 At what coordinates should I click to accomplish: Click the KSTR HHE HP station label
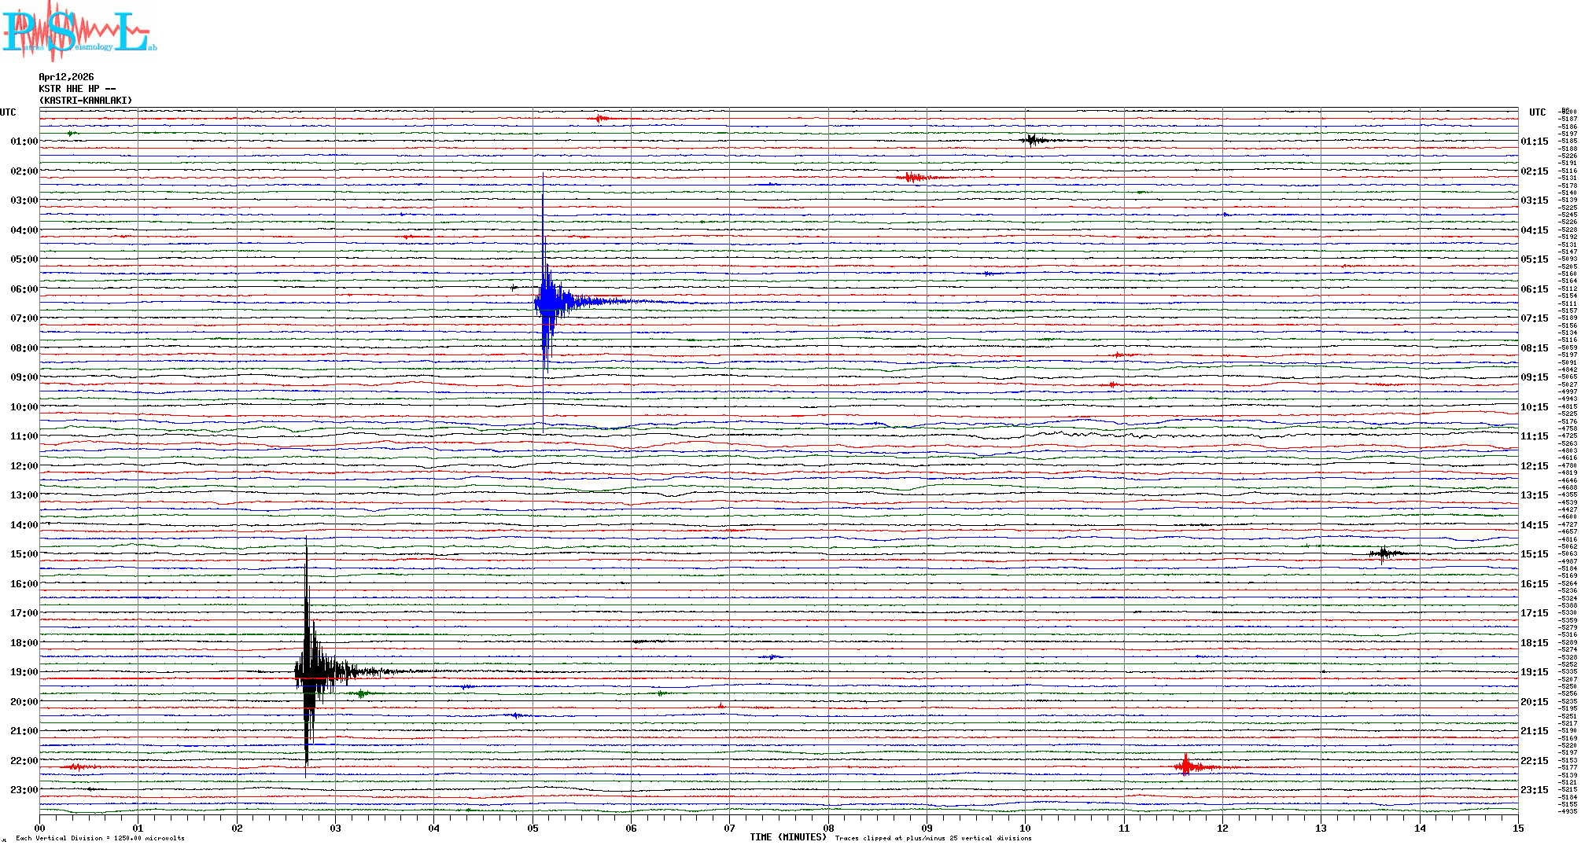coord(77,89)
